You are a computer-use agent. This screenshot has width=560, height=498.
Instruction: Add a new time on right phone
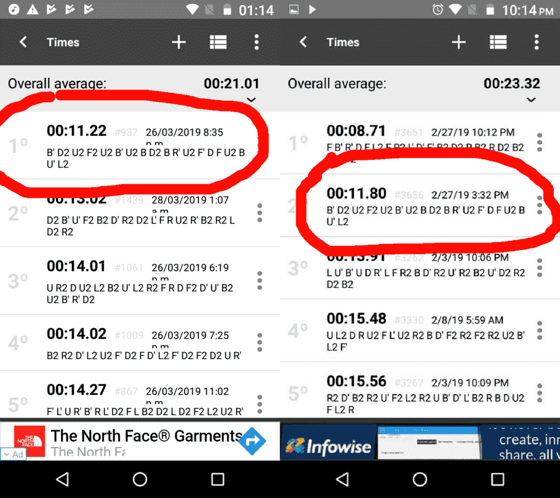click(459, 42)
